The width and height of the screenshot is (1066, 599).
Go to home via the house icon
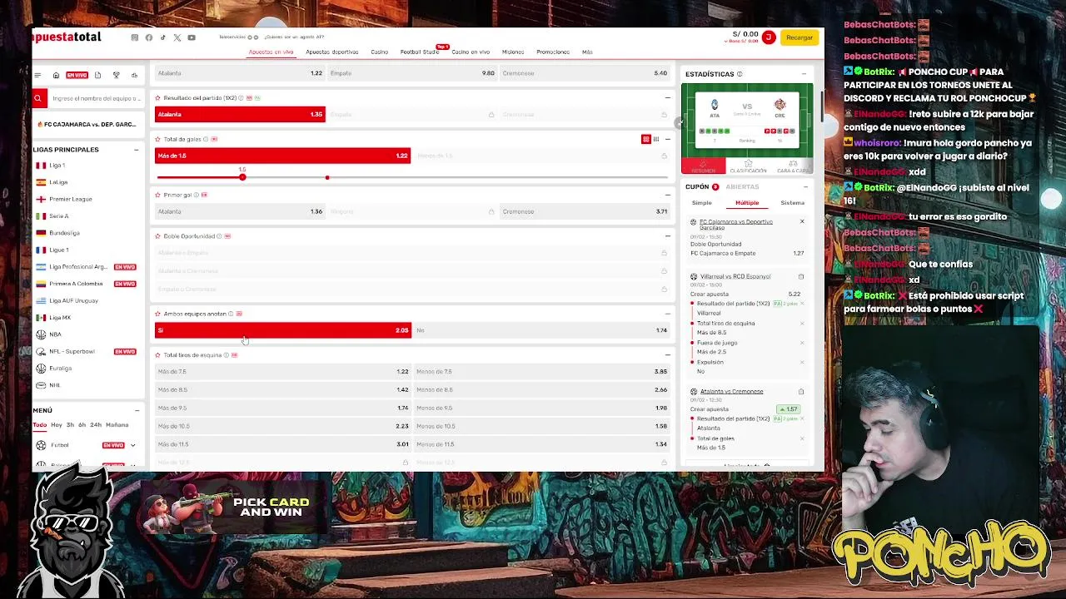point(56,75)
